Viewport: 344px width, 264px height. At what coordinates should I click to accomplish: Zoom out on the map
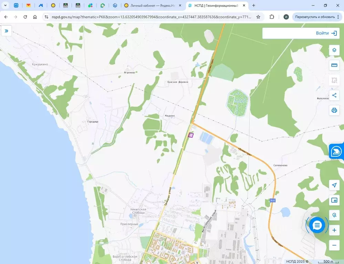tap(334, 245)
